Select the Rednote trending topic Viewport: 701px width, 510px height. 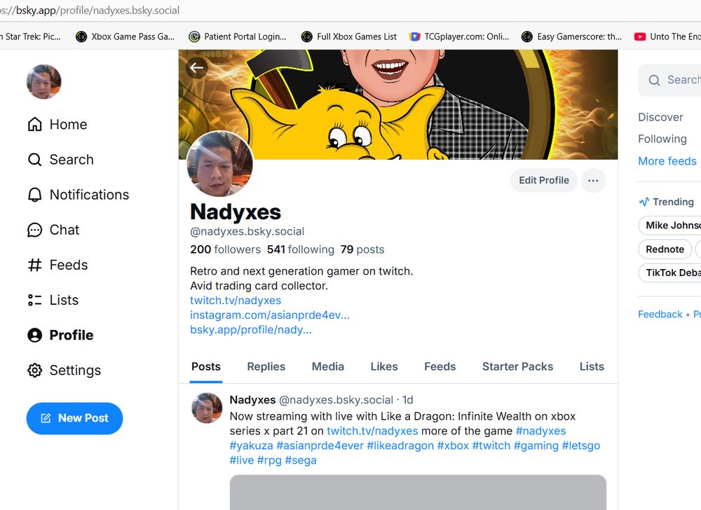tap(665, 249)
